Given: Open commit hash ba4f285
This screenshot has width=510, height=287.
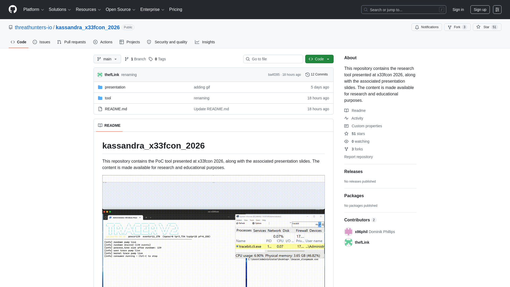Looking at the screenshot, I should point(274,75).
